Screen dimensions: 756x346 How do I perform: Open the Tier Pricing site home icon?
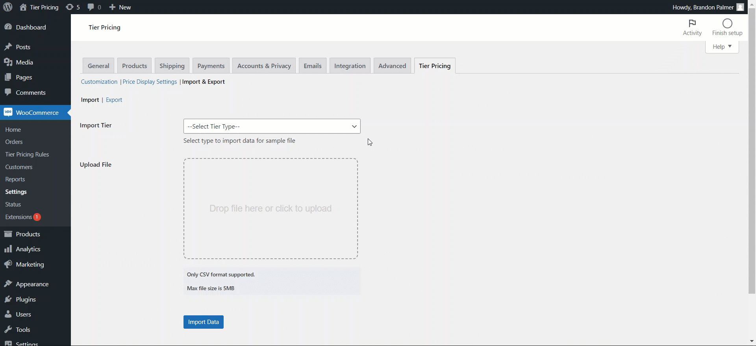(x=23, y=7)
